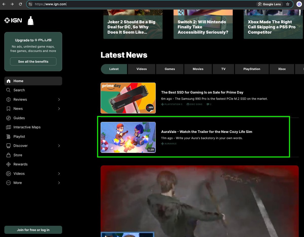Open the Best SSD for Gaming headline
Screen dimensions: 304x237
(x=202, y=92)
